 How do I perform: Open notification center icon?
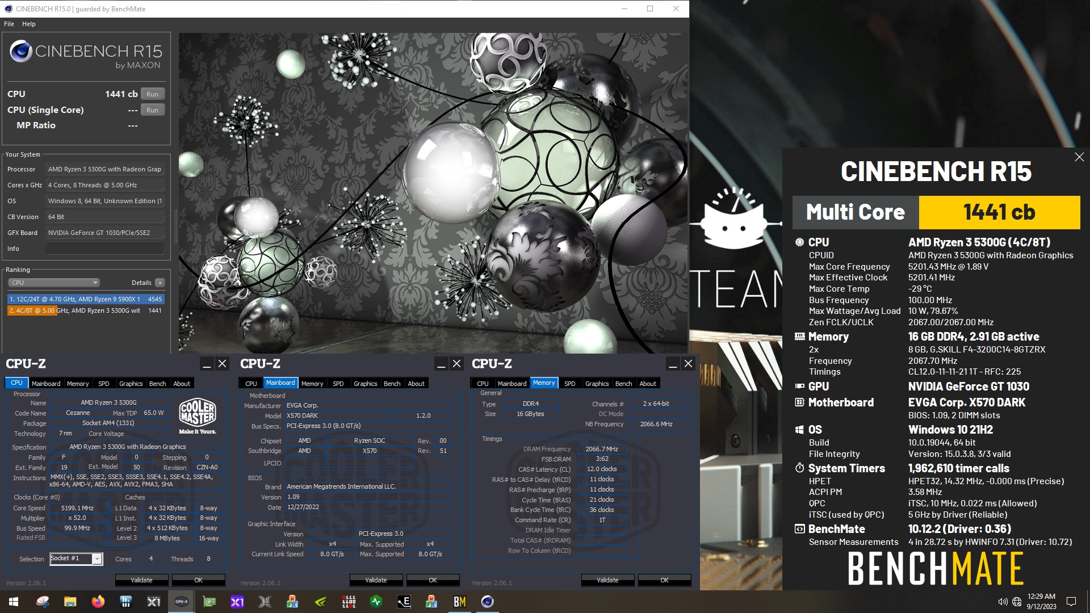click(1071, 602)
